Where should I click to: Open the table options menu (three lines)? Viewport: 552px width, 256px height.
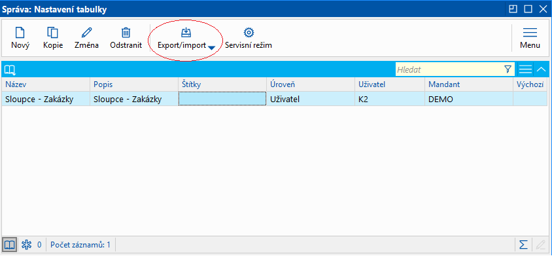coord(525,69)
